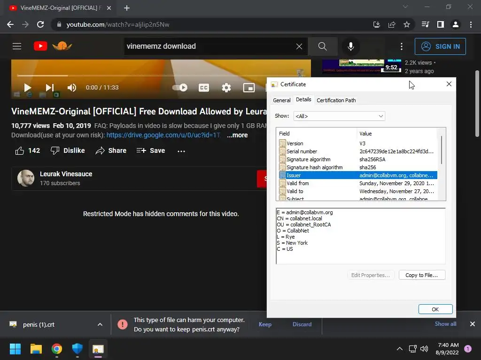Save video to playlist
Screen dimensions: 481x360
click(151, 150)
